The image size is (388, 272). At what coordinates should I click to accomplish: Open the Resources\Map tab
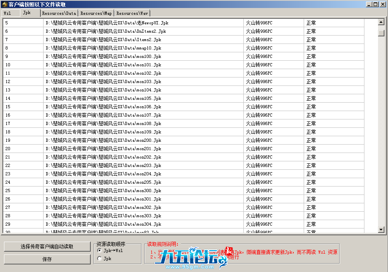pyautogui.click(x=96, y=13)
